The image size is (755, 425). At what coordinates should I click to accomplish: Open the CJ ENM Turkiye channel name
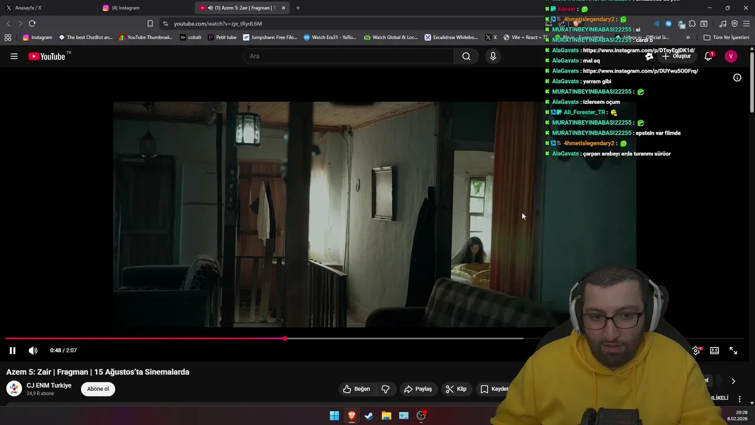pyautogui.click(x=49, y=385)
